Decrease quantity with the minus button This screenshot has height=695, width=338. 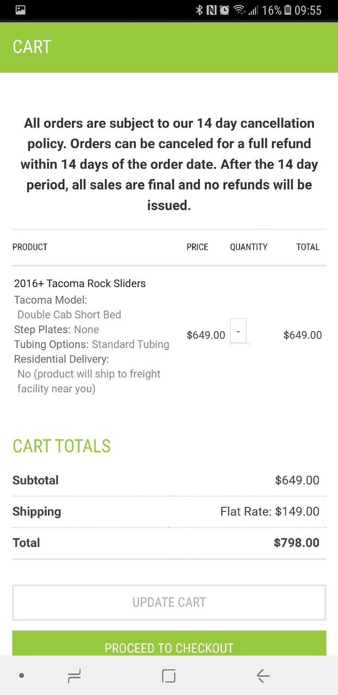click(x=238, y=331)
